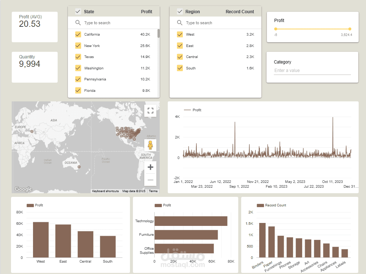Click the search magnifier in the State filter
Image resolution: width=366 pixels, height=274 pixels.
tap(78, 23)
